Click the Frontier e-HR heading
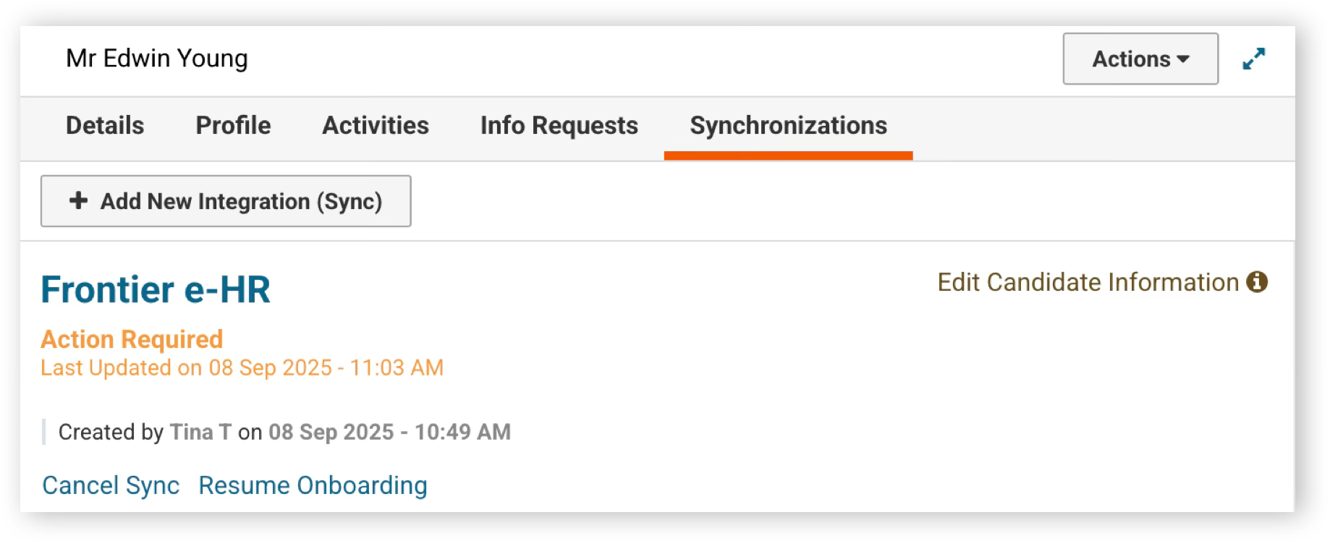This screenshot has height=541, width=1330. (x=156, y=290)
